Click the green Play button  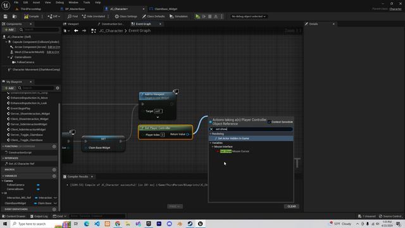[197, 16]
